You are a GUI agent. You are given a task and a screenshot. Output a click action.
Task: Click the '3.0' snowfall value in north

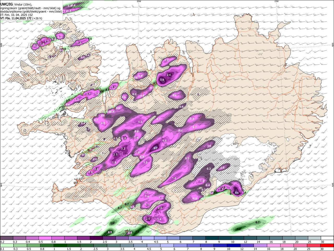(162, 80)
